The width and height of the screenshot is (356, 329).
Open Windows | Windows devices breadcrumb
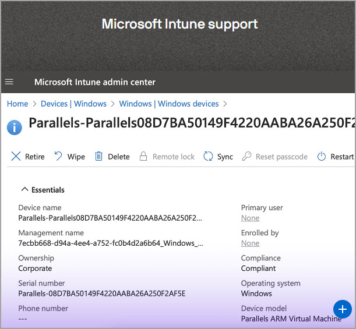tap(169, 104)
